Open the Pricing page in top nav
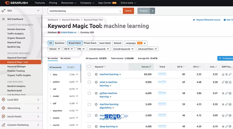The height and width of the screenshot is (129, 233). [53, 3]
